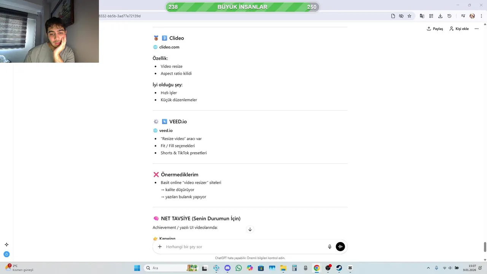Screen dimensions: 487x274
Task: Click '→ yazıları bulanık yapıyor' line
Action: pos(183,197)
